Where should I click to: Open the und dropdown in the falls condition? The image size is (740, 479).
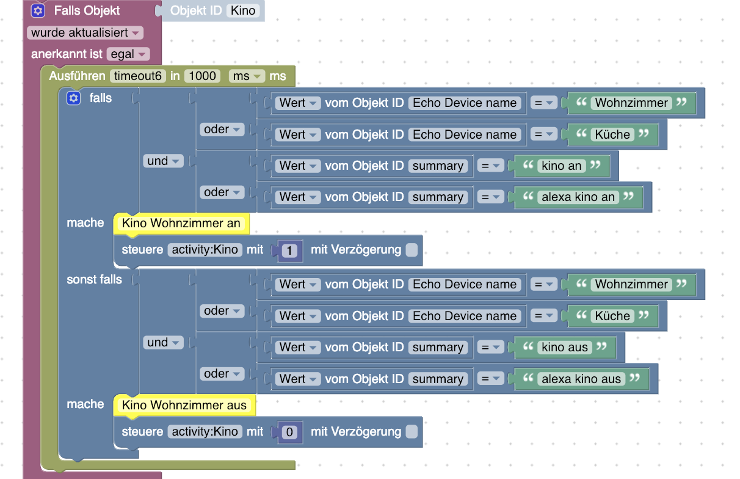[x=163, y=161]
